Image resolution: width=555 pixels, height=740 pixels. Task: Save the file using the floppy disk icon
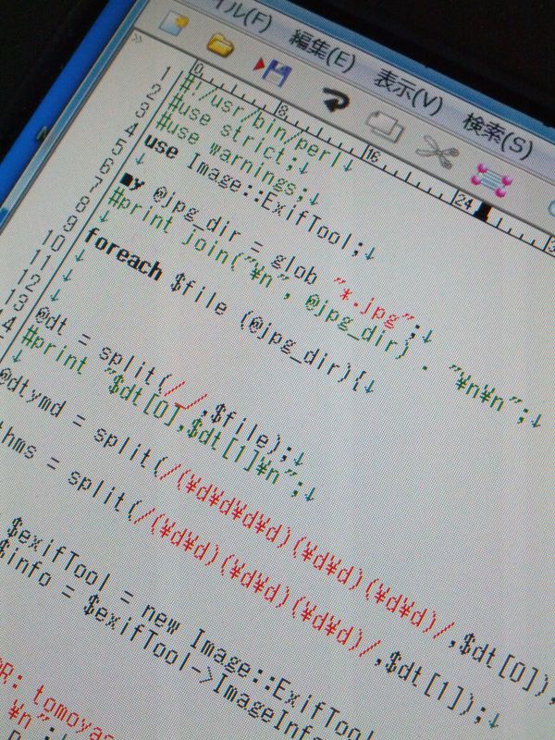tap(272, 70)
